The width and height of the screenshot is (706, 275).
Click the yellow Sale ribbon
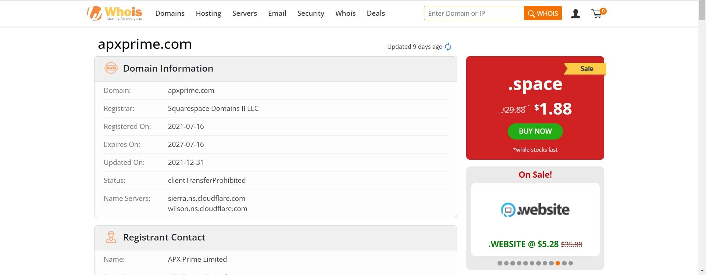[x=585, y=69]
